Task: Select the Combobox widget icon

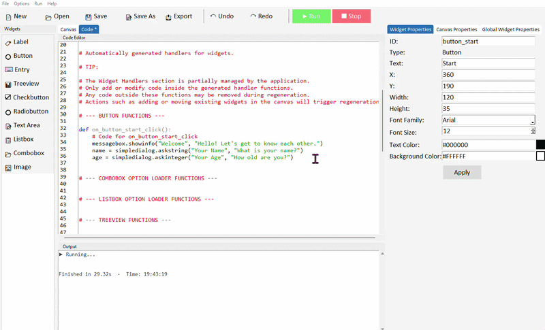Action: (x=8, y=154)
